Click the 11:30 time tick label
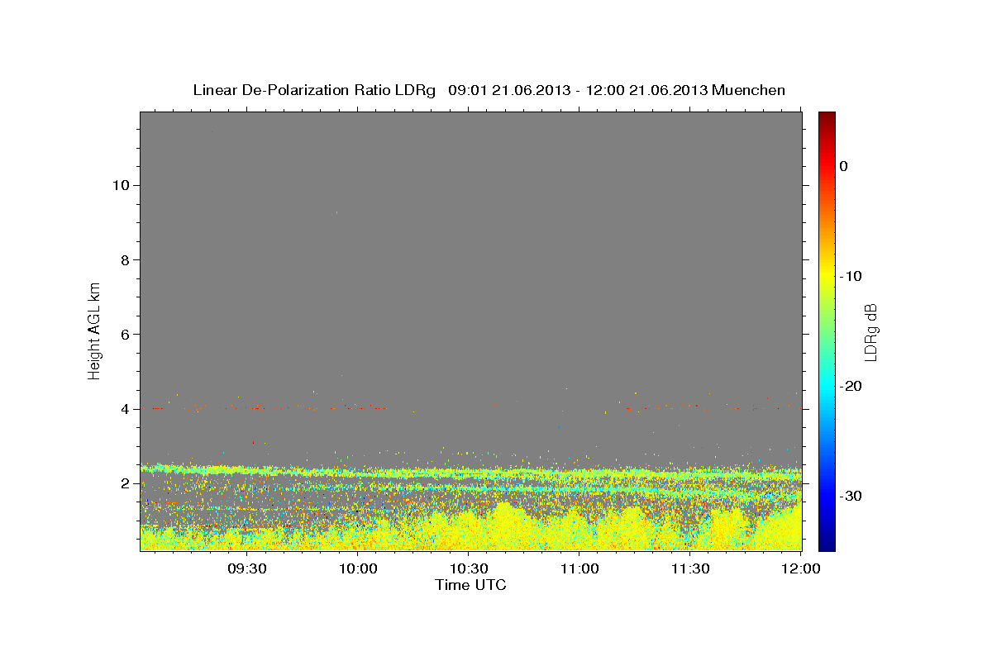 (x=690, y=569)
